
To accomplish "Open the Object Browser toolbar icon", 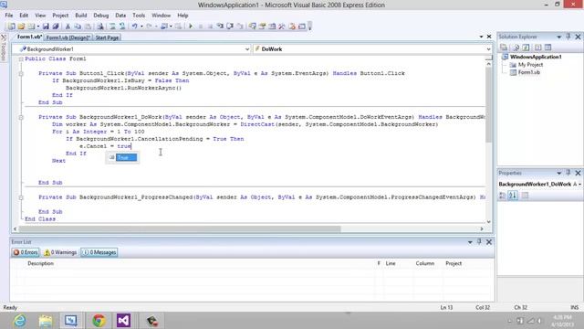I will tap(272, 27).
